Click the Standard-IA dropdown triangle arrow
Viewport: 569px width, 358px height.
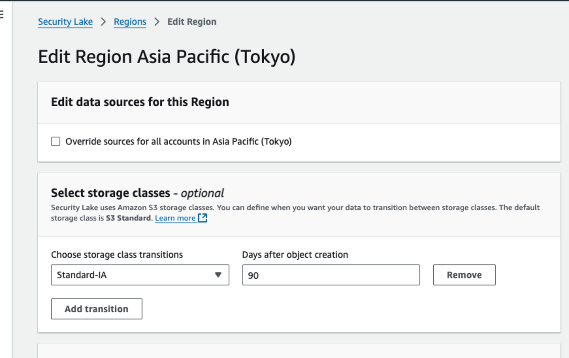218,275
